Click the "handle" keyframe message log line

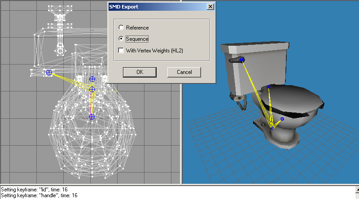39,195
